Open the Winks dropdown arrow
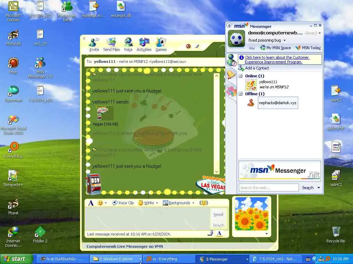Screen dimensions: 353x264 [157, 203]
